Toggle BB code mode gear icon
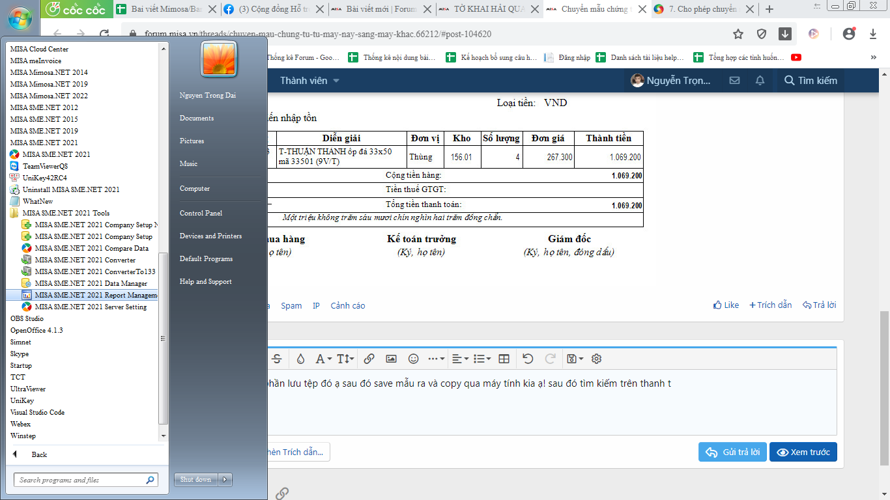This screenshot has height=500, width=890. [x=596, y=359]
